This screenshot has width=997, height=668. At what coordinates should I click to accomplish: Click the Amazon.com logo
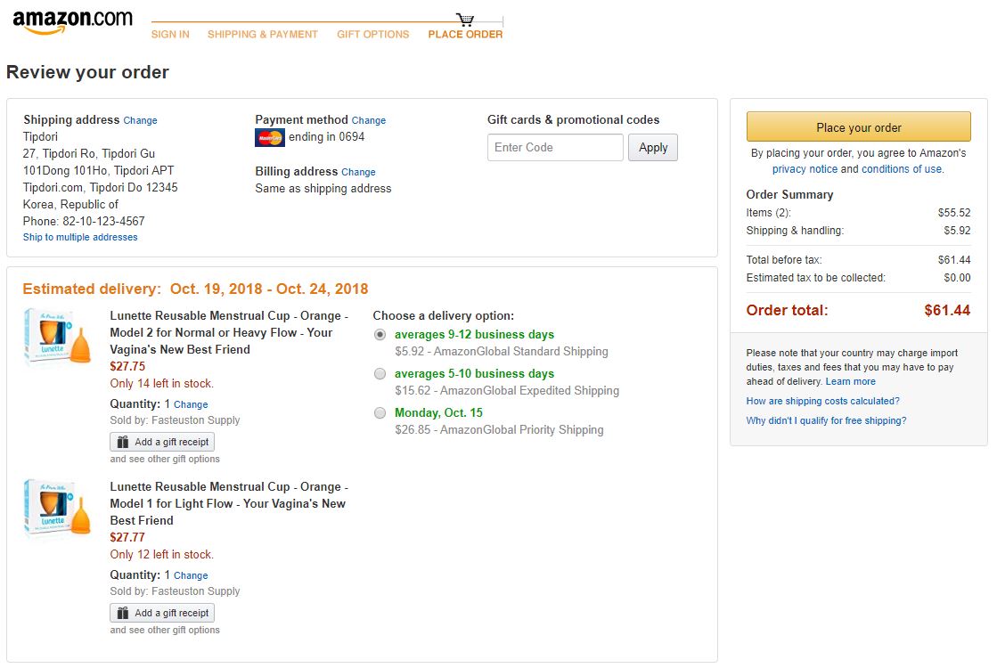point(72,21)
